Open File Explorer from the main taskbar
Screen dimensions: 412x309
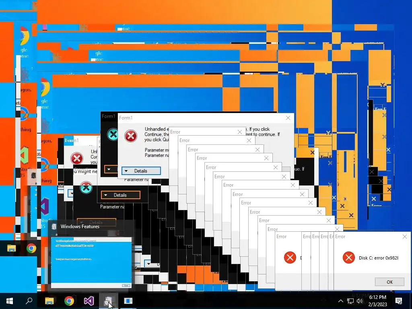pos(49,301)
